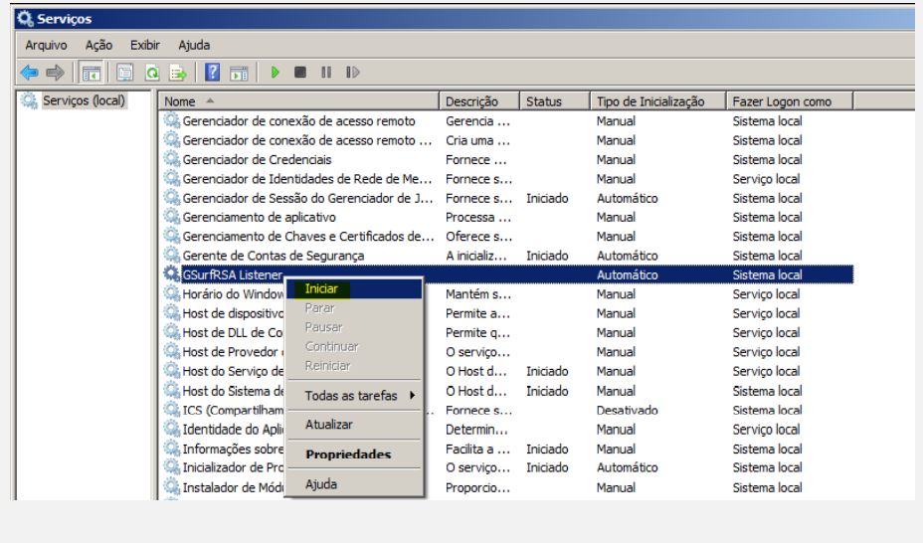Open the Exibir menu
The height and width of the screenshot is (543, 923).
point(145,45)
